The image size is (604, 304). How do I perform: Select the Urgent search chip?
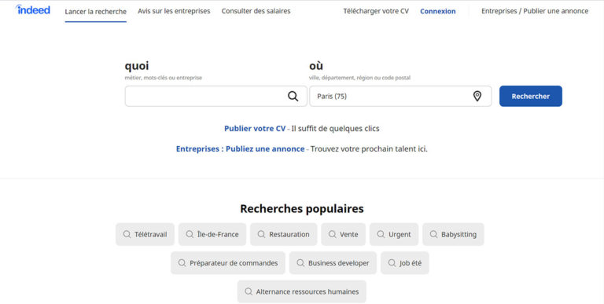tap(394, 234)
